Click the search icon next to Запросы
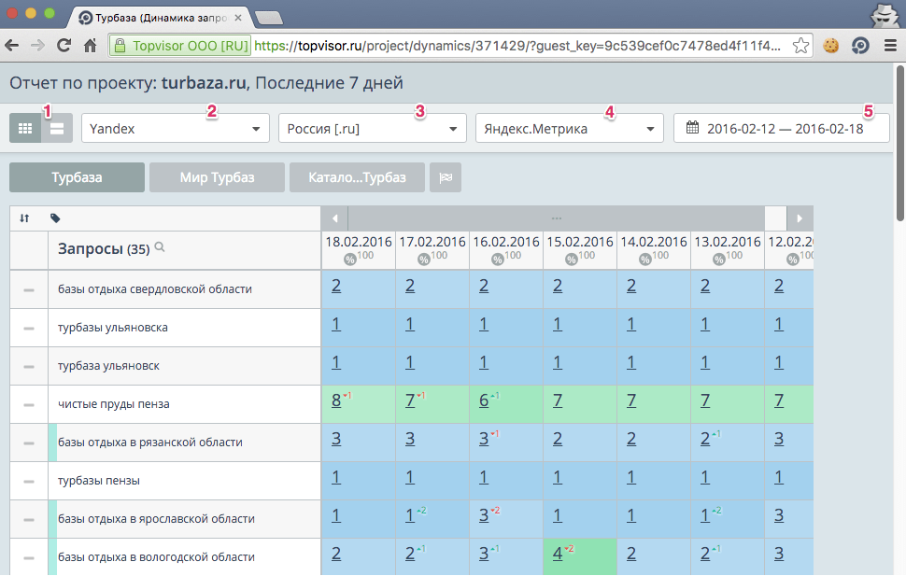This screenshot has width=906, height=576. (x=160, y=247)
